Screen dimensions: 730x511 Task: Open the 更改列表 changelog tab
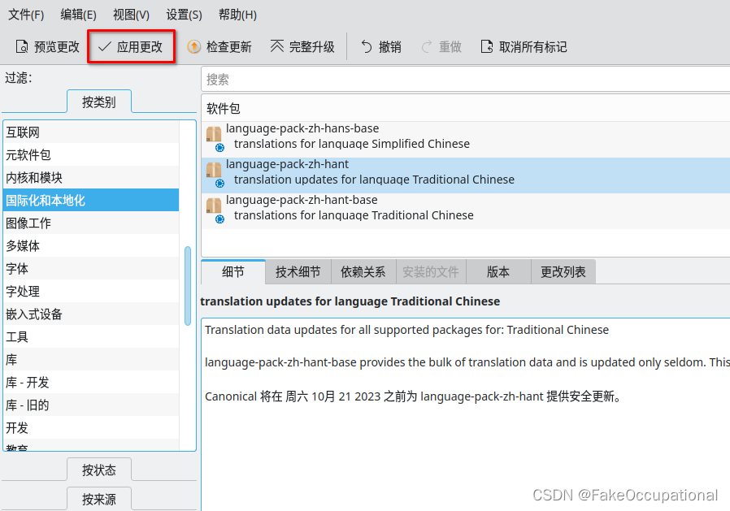click(x=563, y=272)
